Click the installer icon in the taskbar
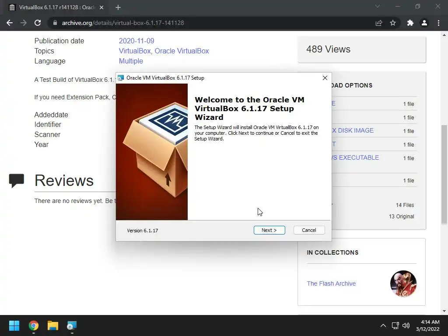The width and height of the screenshot is (448, 336). [72, 325]
